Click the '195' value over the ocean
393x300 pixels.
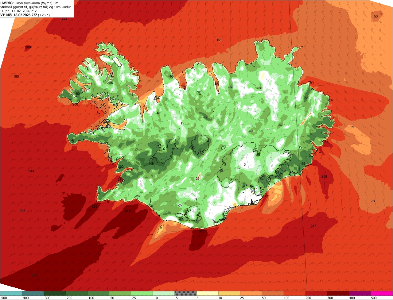click(x=16, y=76)
